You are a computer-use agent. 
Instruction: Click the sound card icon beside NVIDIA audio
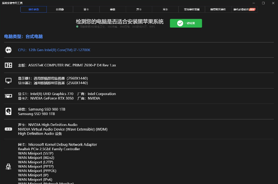(x=8, y=129)
